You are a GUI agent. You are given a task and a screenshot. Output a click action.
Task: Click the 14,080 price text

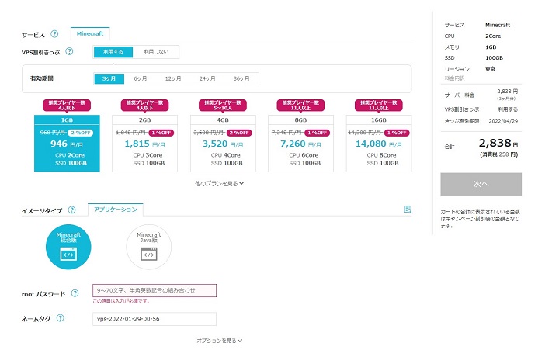coord(371,144)
